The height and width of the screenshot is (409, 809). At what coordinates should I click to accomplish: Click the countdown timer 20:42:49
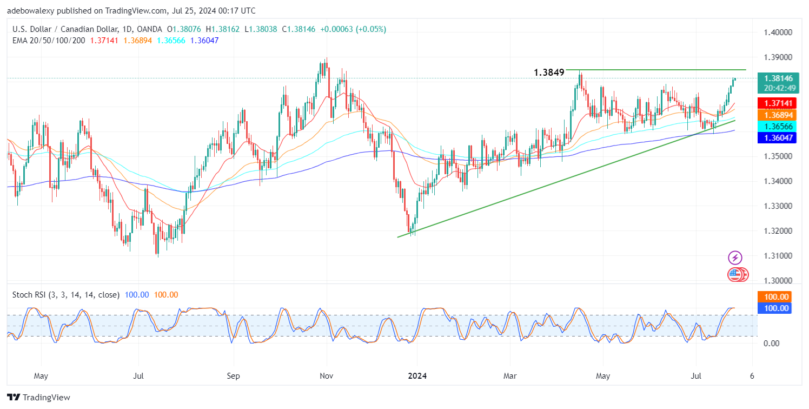coord(778,88)
